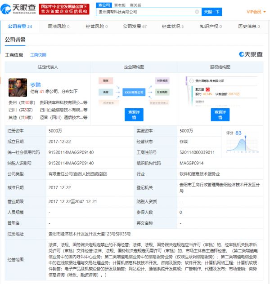
Task: Click the enterprise structure diagram preview
Action: (134, 91)
